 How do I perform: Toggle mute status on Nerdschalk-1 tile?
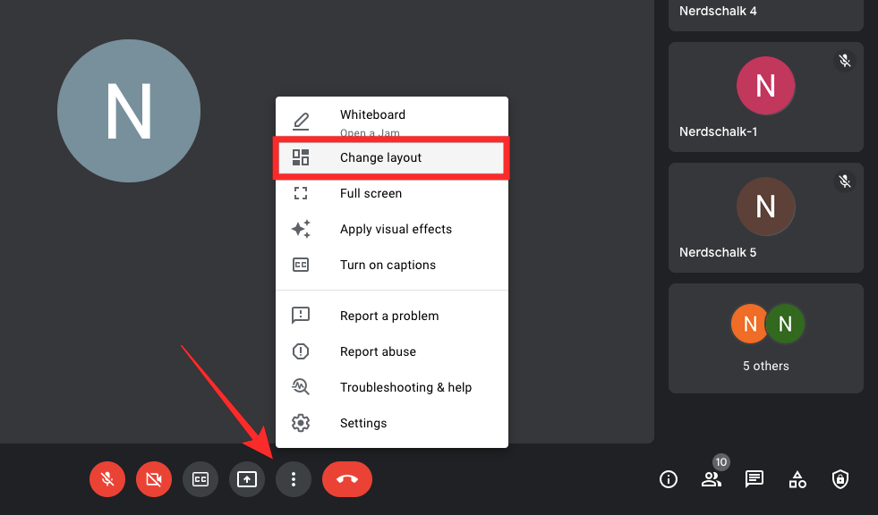[x=844, y=60]
